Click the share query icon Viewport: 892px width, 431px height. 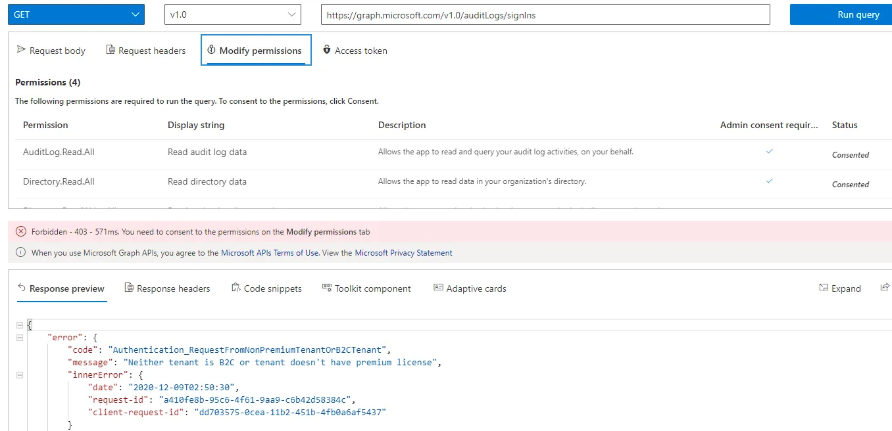885,288
